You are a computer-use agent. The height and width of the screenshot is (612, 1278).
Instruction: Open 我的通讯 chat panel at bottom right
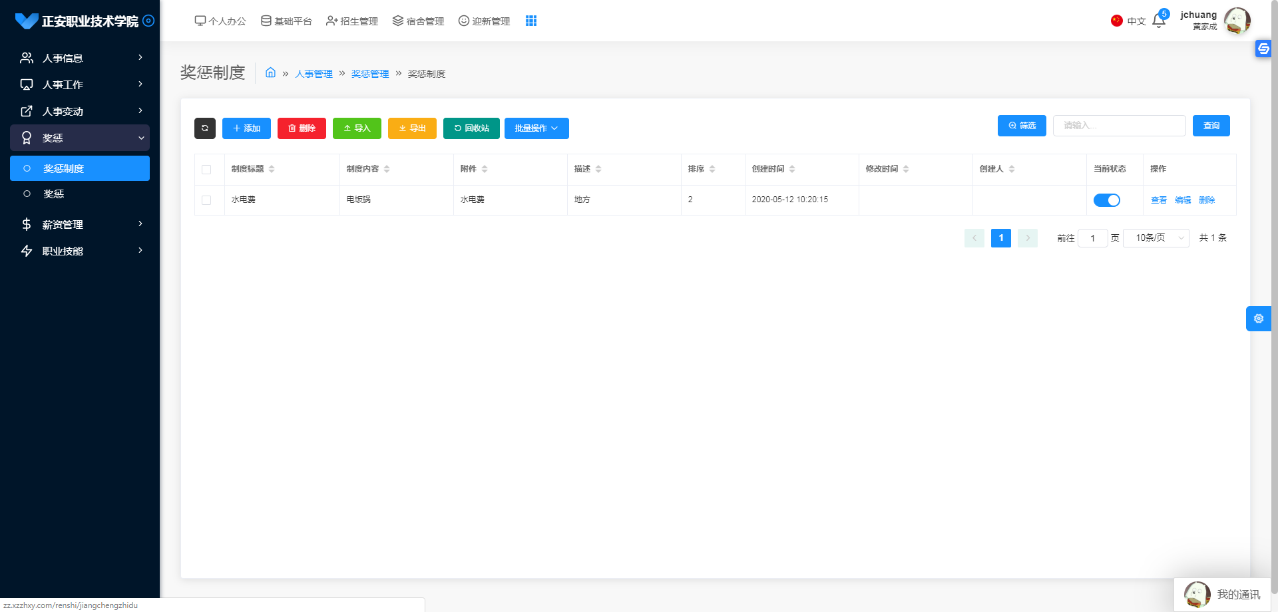click(1223, 594)
